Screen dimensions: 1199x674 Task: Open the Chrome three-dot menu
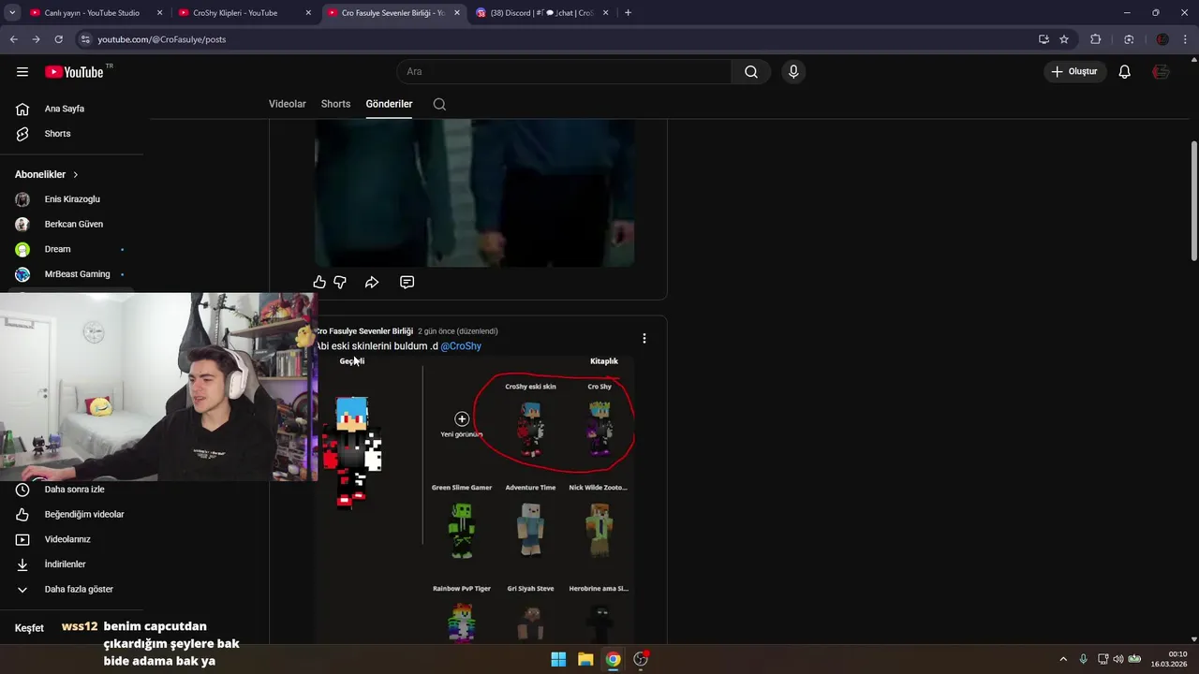(1186, 39)
